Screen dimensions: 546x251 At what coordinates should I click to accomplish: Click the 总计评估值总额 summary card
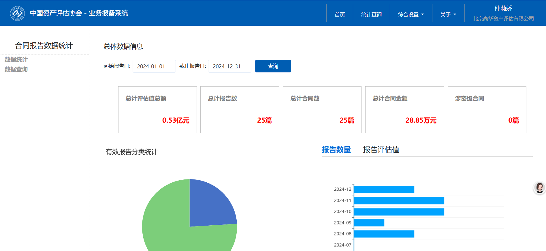pos(157,110)
